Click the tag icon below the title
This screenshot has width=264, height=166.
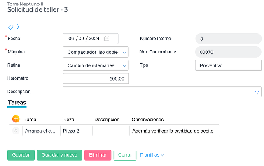[x=11, y=27]
